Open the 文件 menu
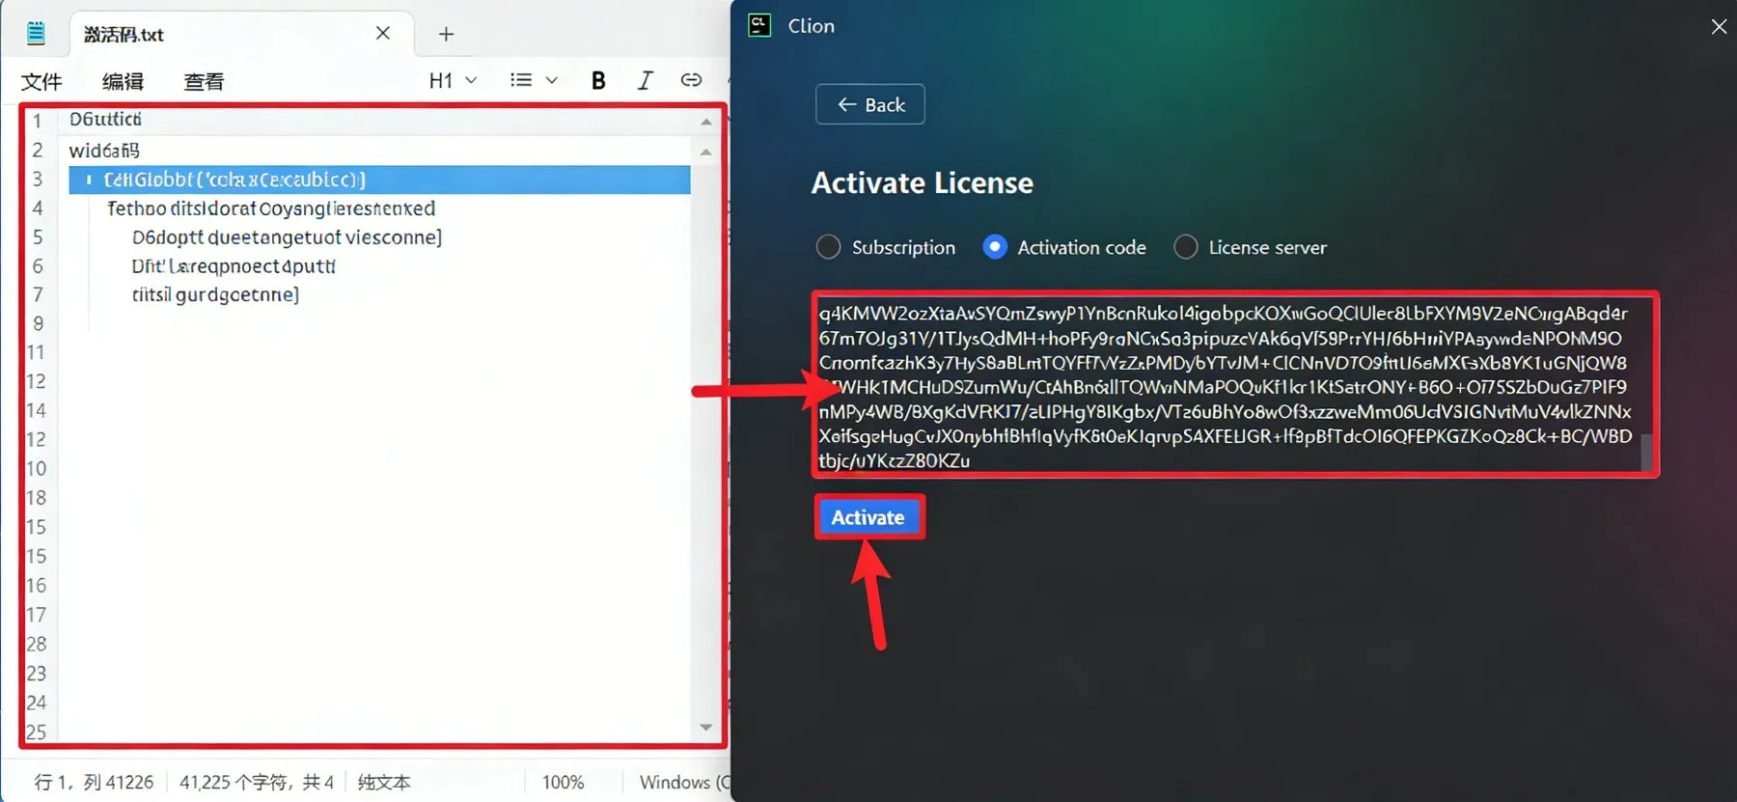 click(x=41, y=82)
